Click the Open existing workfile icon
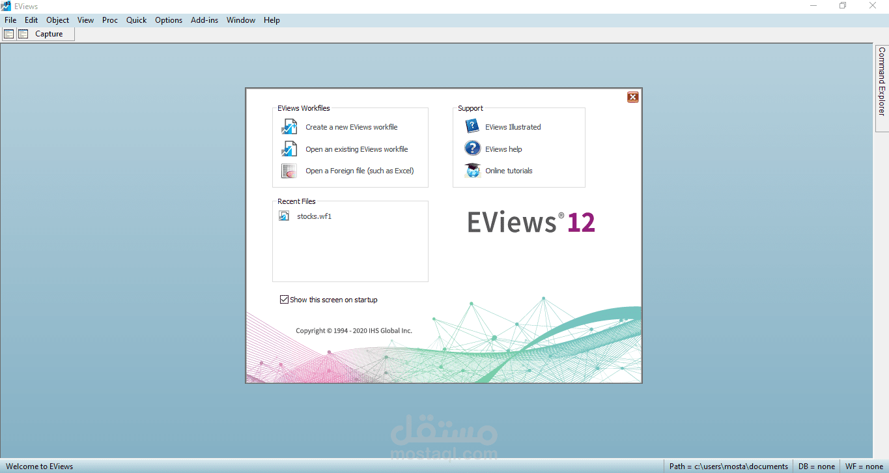Screen dimensions: 889x473 (x=289, y=149)
